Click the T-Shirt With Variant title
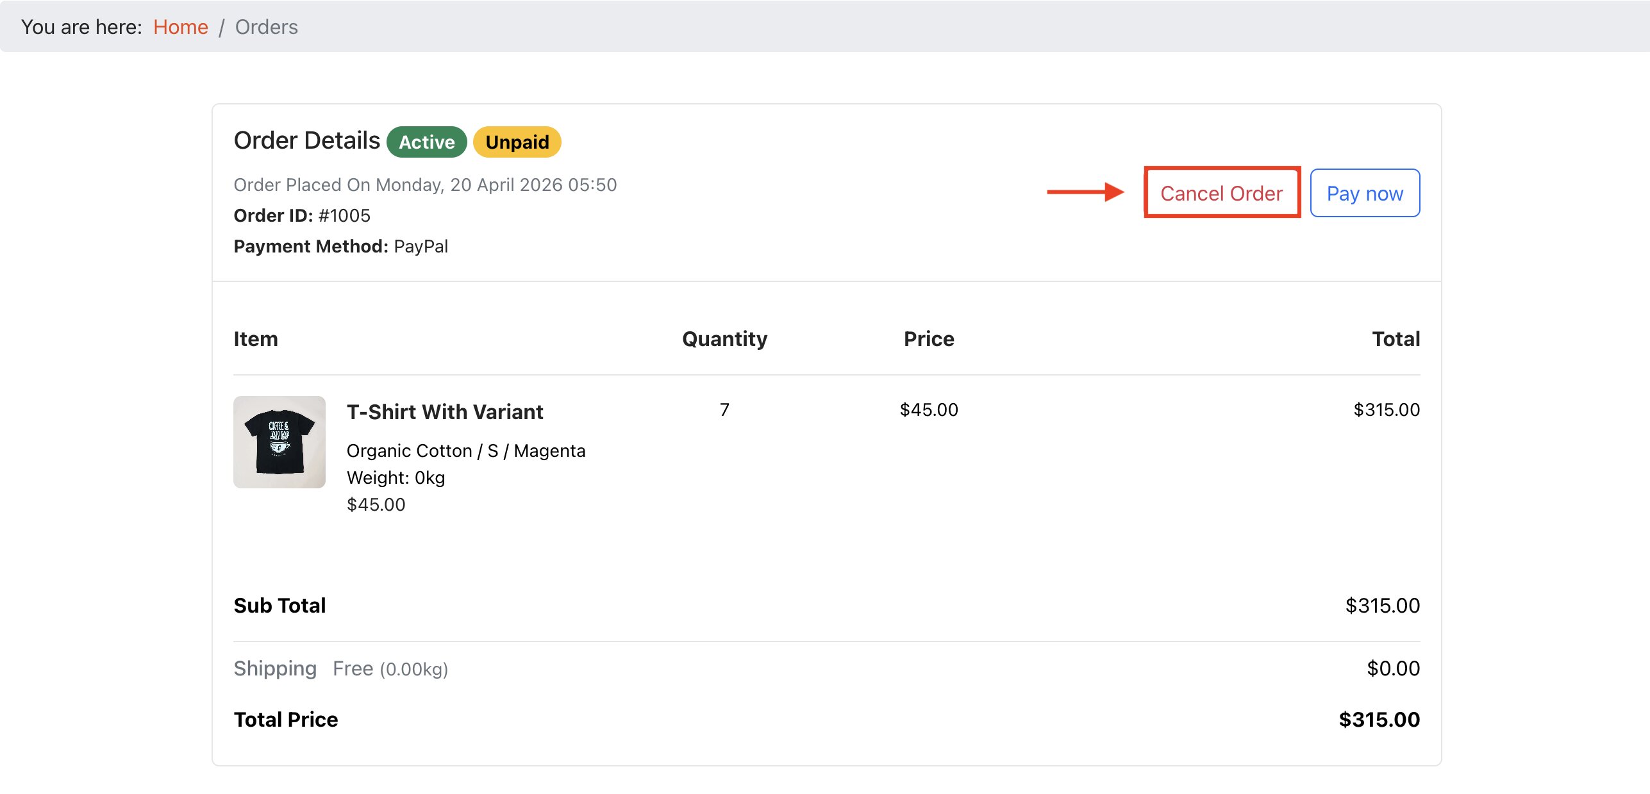 444,411
